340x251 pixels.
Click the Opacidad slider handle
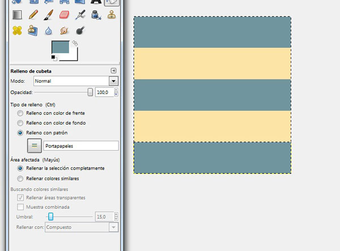pyautogui.click(x=90, y=92)
